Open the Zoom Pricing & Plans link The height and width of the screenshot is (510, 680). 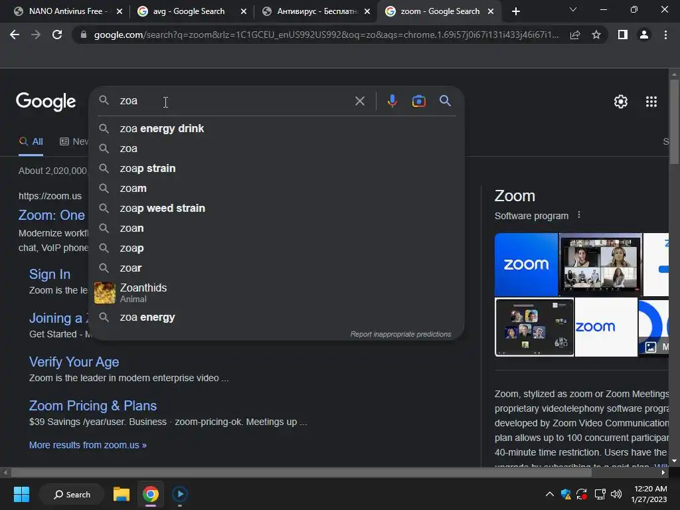pyautogui.click(x=93, y=406)
